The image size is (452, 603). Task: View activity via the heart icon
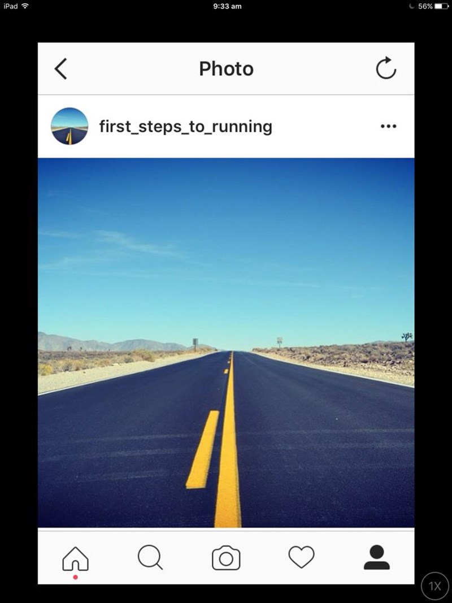(301, 557)
